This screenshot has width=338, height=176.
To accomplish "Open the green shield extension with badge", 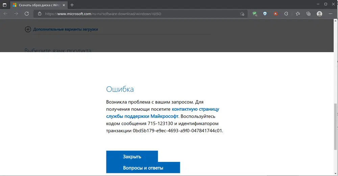I will [x=255, y=14].
